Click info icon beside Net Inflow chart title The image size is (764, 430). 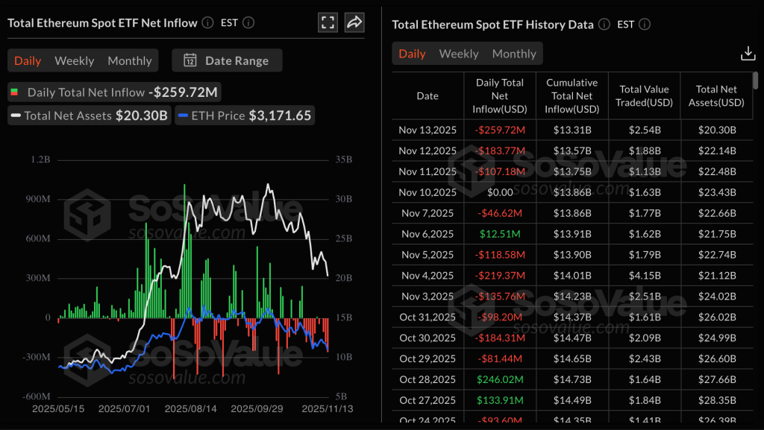(207, 22)
